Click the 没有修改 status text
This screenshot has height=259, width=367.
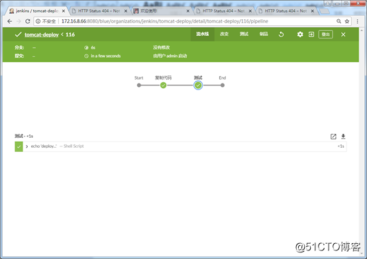pos(161,48)
